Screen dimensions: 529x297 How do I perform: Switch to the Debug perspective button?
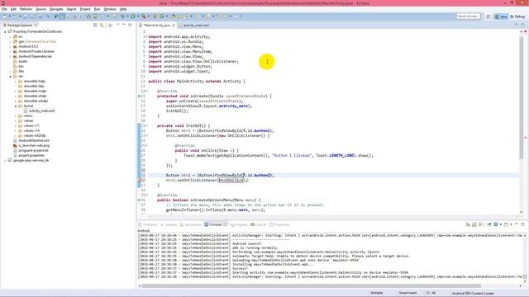tap(517, 16)
